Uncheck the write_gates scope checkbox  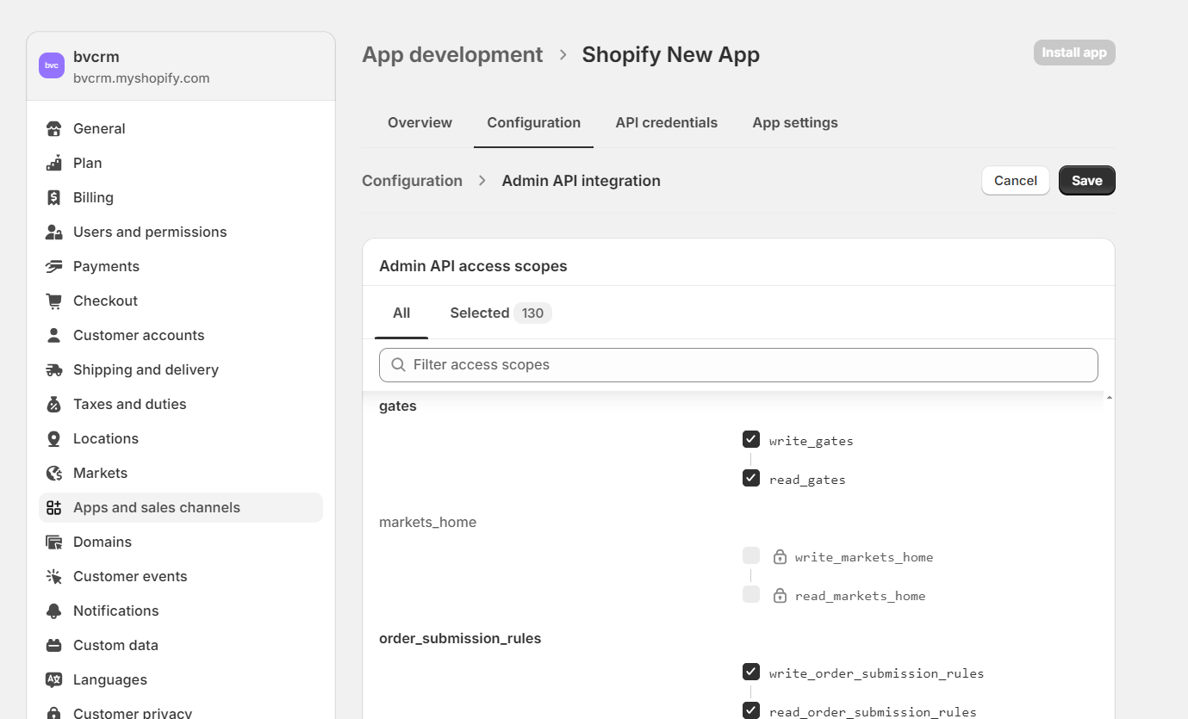pos(751,440)
